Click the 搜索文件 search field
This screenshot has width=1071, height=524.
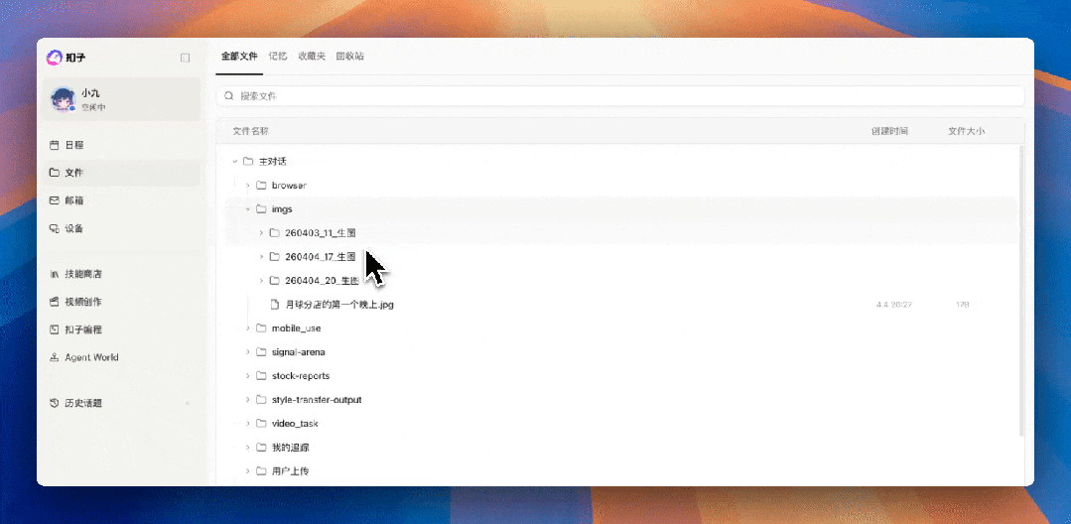pos(620,96)
